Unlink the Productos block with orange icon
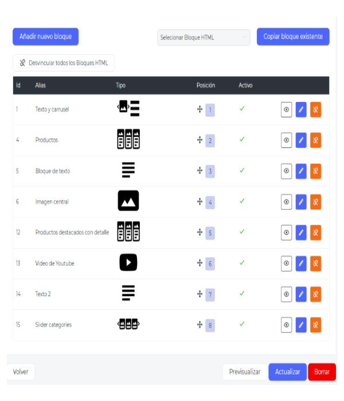This screenshot has height=401, width=344. pyautogui.click(x=315, y=140)
